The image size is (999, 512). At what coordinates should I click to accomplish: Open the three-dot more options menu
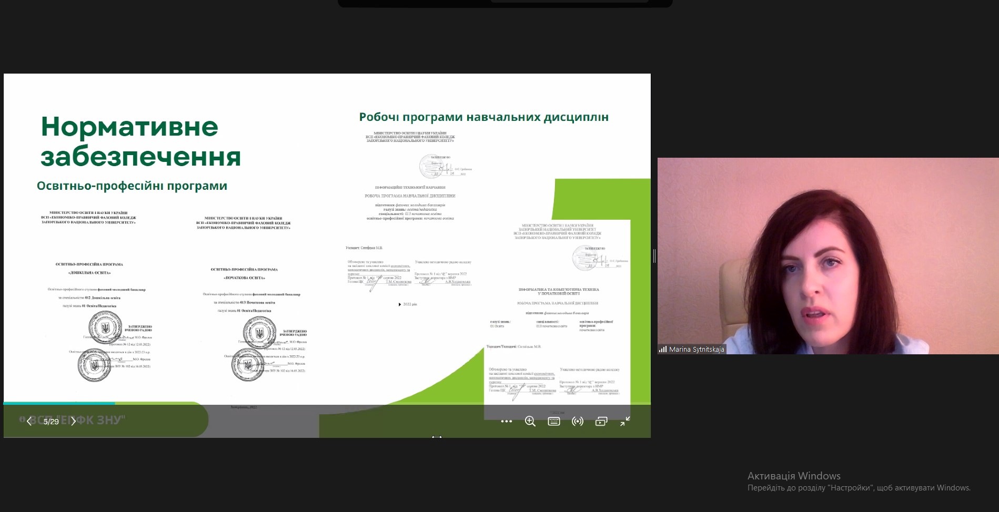(x=506, y=421)
